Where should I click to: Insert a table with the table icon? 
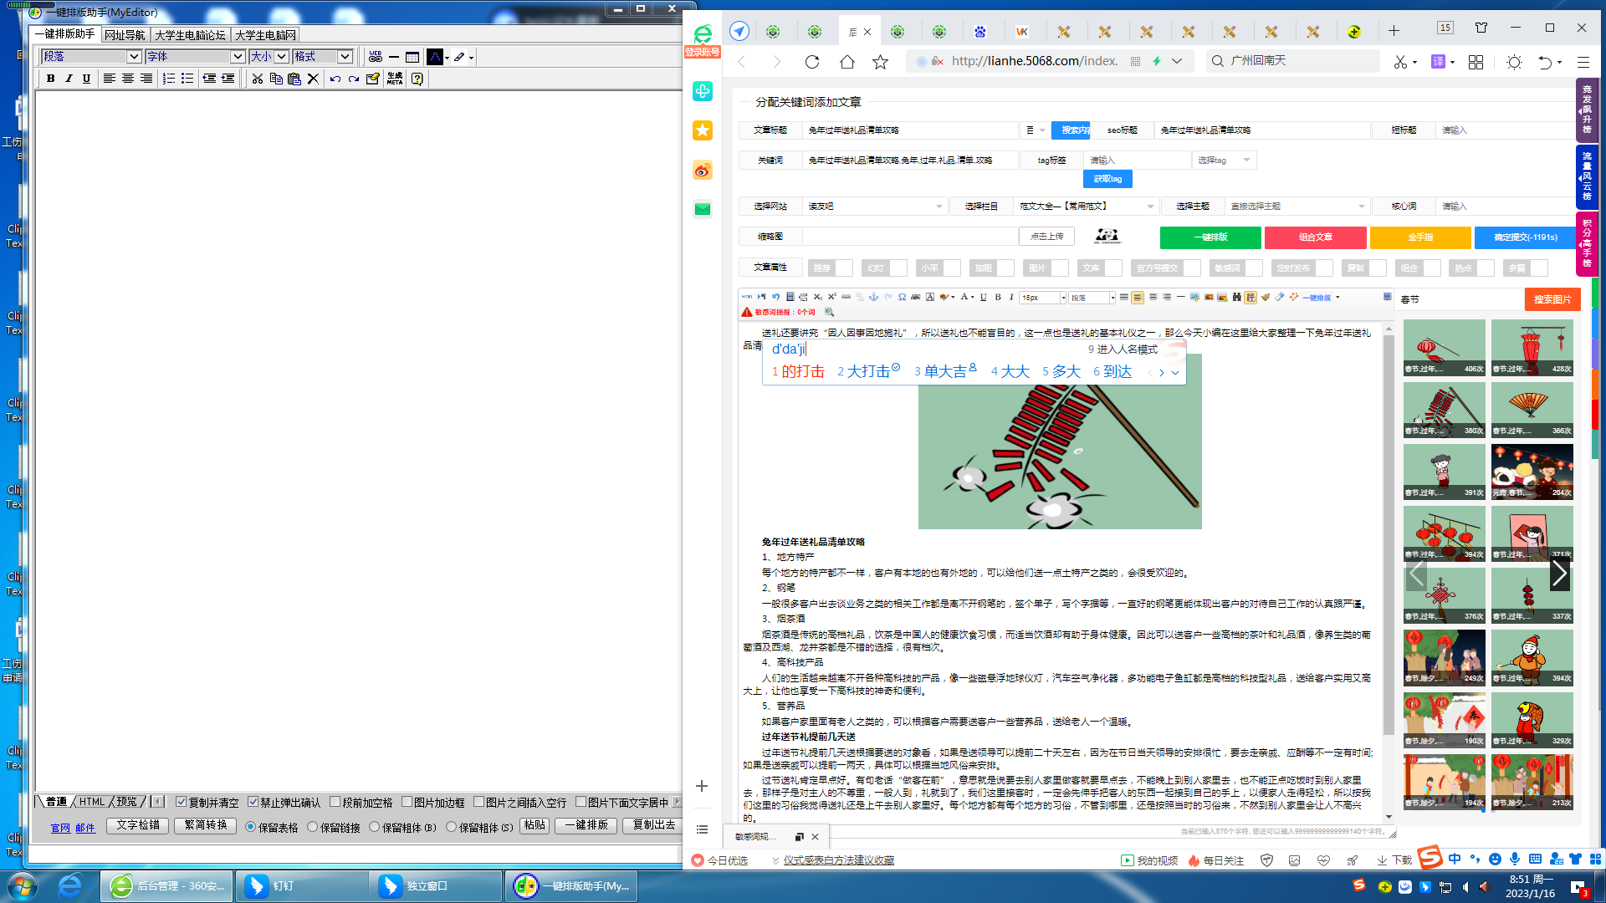tap(412, 57)
